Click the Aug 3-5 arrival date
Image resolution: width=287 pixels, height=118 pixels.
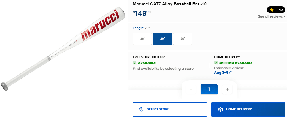221,73
